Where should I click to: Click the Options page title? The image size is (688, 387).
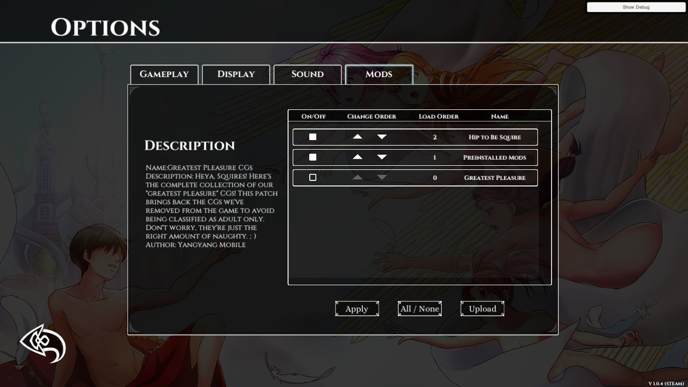(105, 28)
